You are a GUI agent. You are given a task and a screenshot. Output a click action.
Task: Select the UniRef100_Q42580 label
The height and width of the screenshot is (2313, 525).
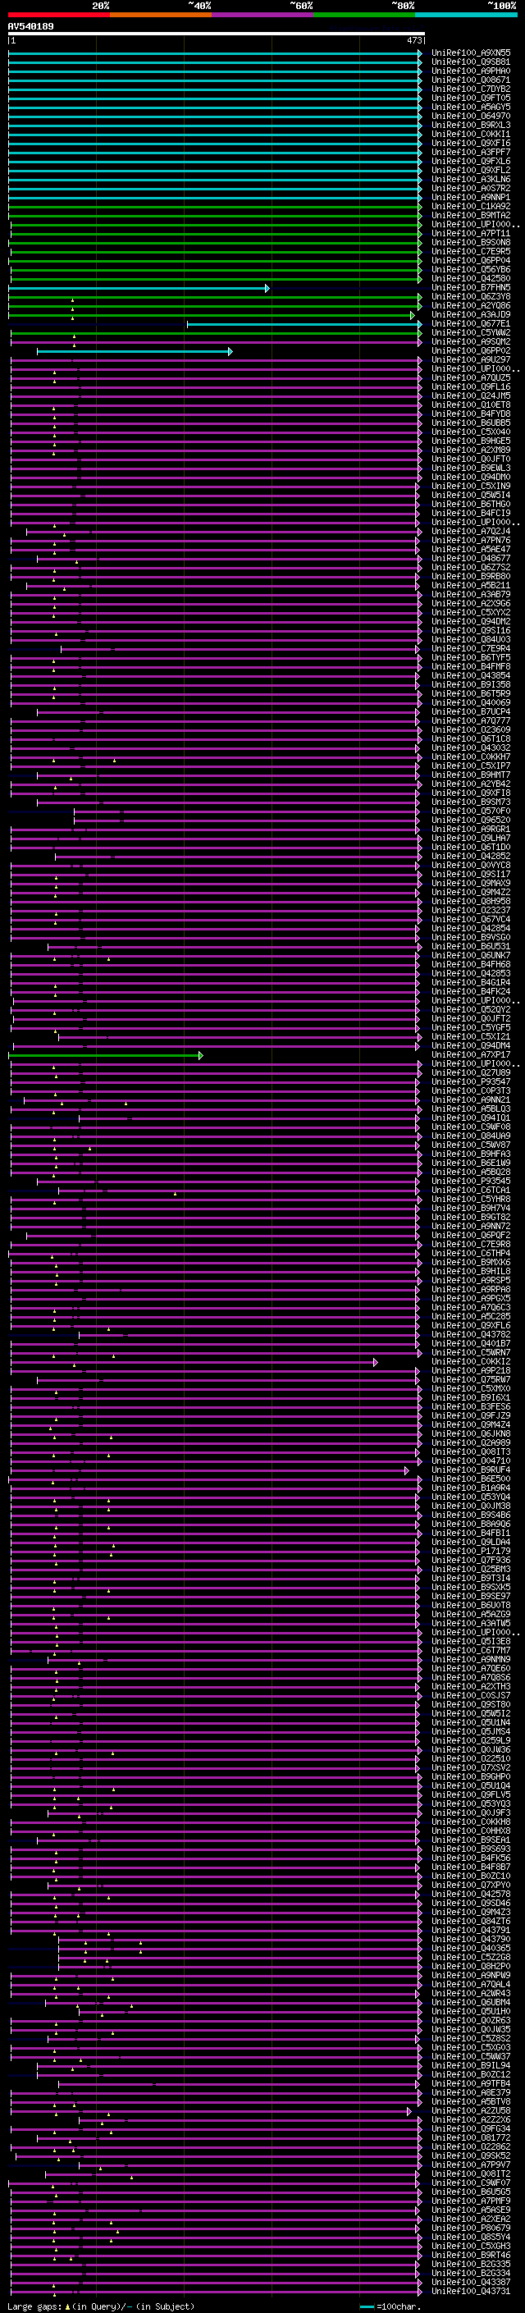[x=471, y=278]
